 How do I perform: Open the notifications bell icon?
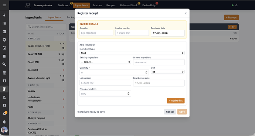point(4,122)
